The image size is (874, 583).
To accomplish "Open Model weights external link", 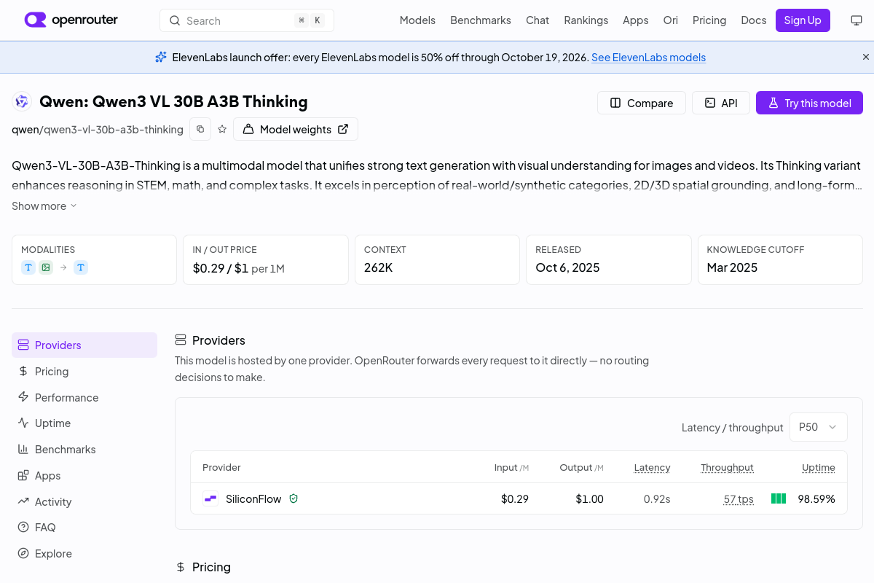I will pyautogui.click(x=296, y=129).
